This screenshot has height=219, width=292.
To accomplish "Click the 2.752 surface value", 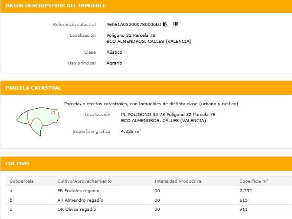I will click(246, 190).
